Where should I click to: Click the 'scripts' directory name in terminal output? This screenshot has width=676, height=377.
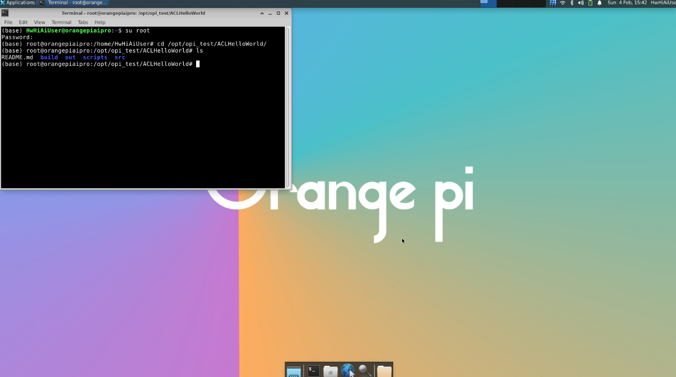point(95,58)
